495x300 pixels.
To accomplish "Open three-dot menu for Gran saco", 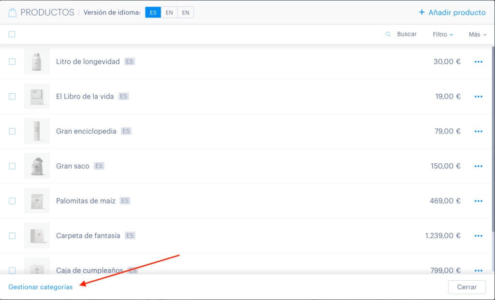I will 478,166.
